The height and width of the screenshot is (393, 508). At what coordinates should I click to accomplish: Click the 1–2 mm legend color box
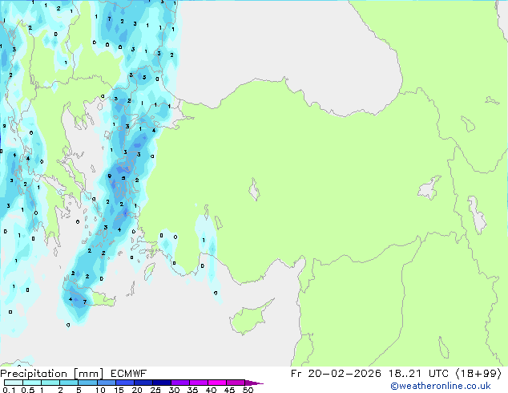point(50,383)
